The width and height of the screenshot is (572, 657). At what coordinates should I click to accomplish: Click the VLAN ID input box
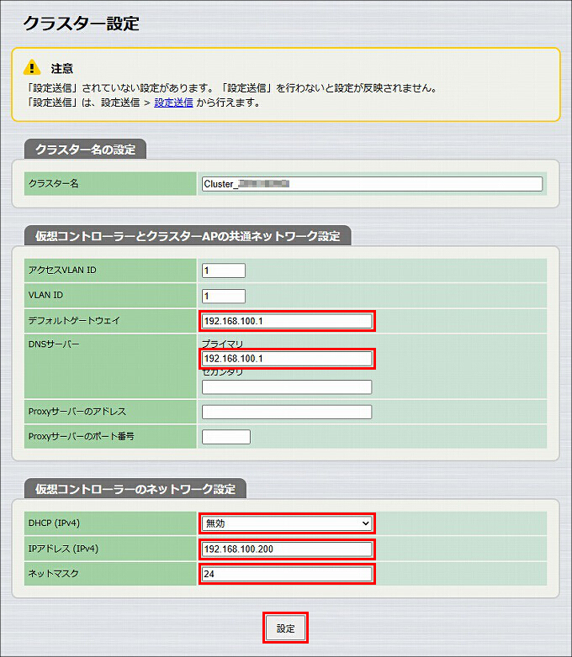(224, 297)
